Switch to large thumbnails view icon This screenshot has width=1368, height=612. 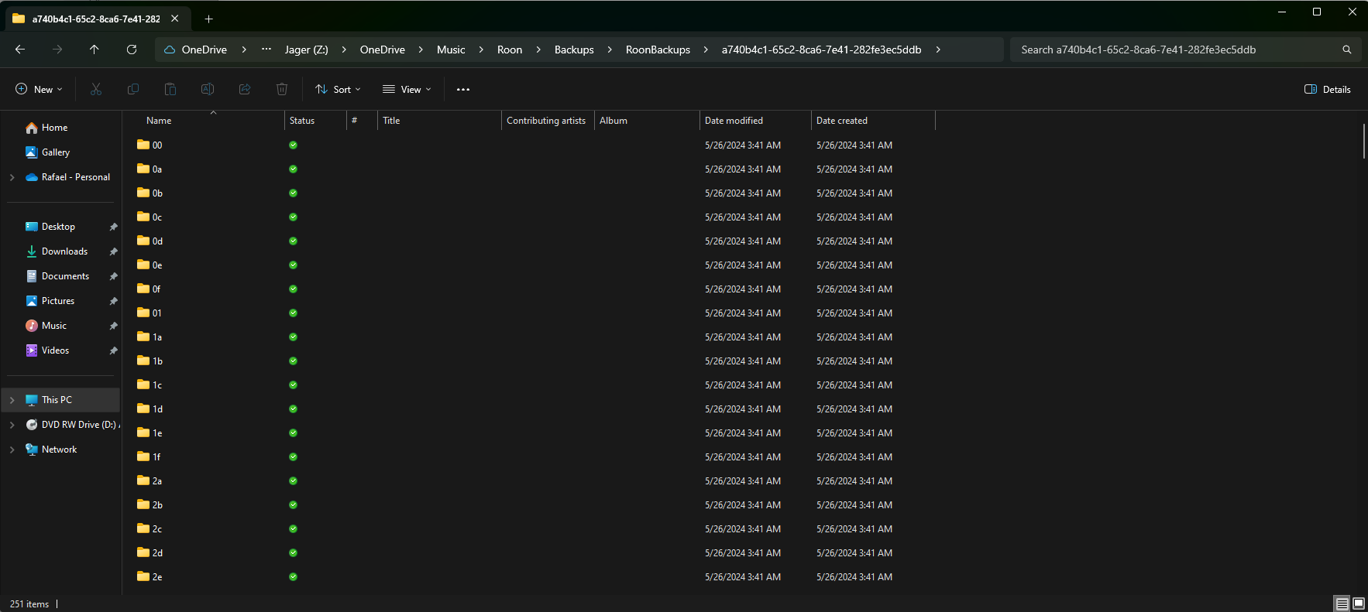tap(1359, 603)
